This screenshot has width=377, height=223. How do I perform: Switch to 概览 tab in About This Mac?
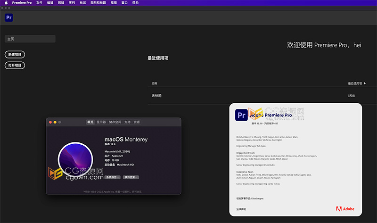coord(90,122)
